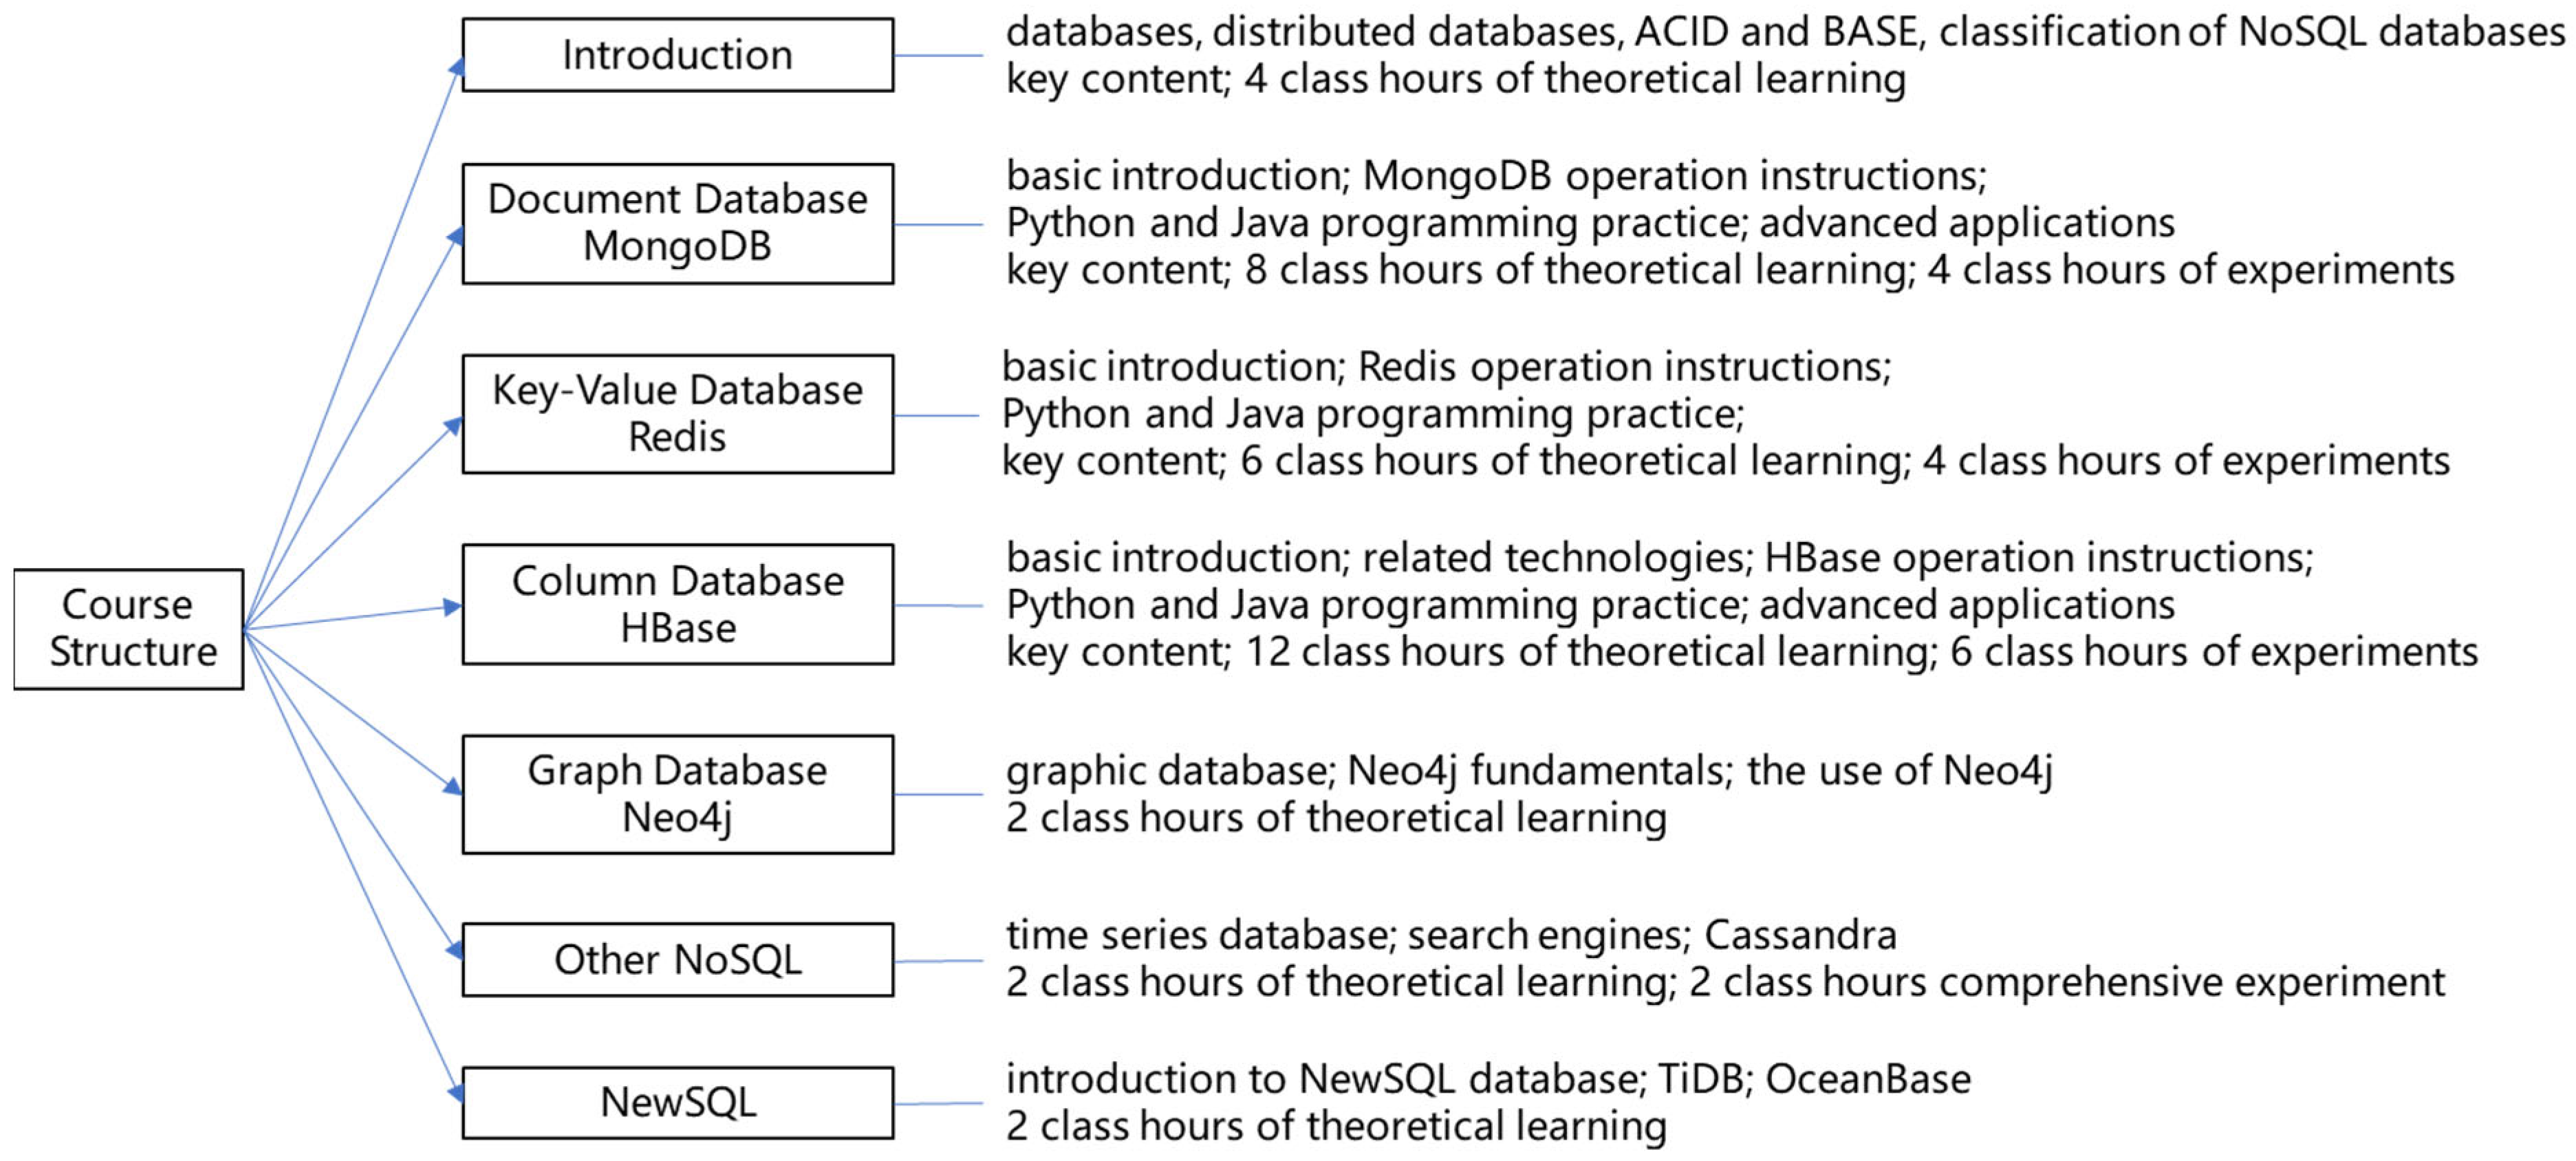Select the Key-Value Database Redis box
2576x1161 pixels.
(677, 413)
